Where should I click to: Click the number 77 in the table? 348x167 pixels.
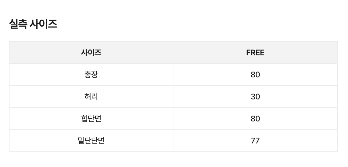[255, 141]
